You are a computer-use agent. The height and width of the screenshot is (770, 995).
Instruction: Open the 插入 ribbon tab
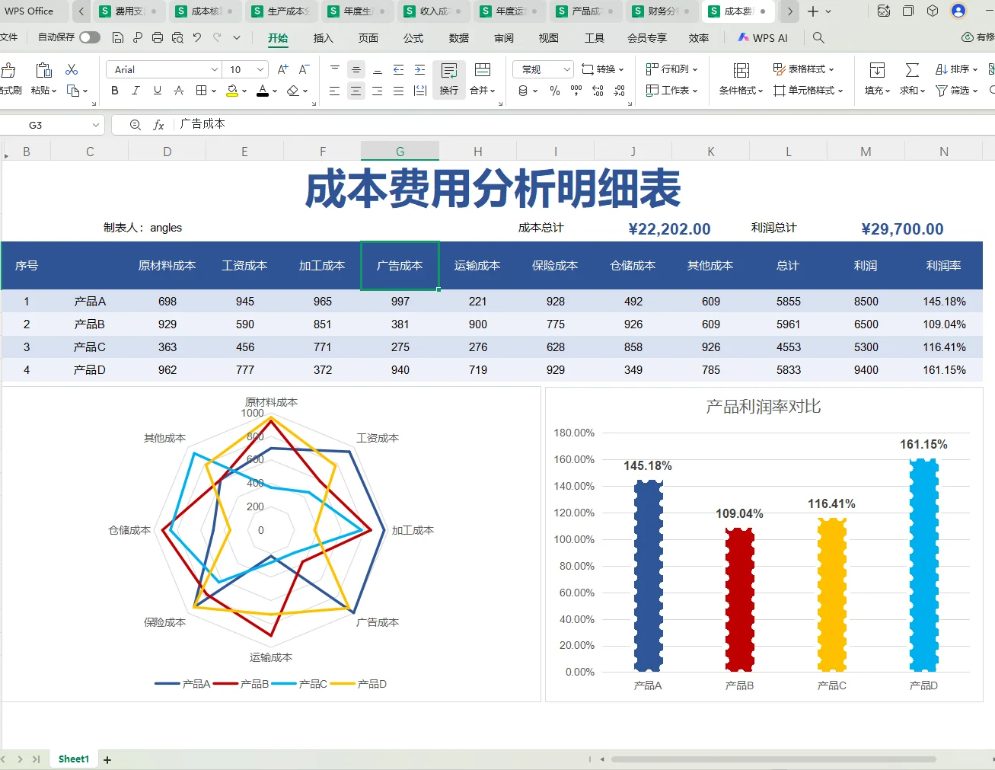coord(323,37)
